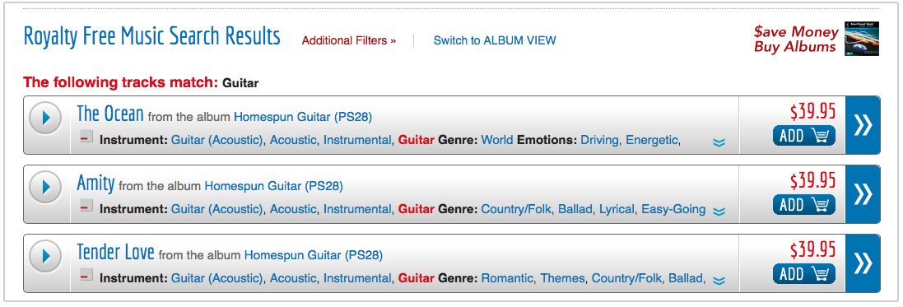Add Tender Love to cart

[x=804, y=273]
